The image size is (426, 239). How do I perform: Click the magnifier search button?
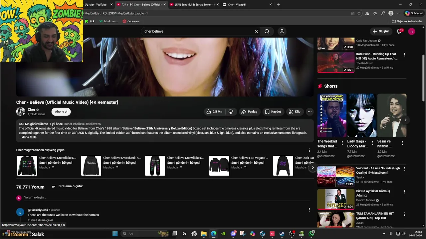click(x=267, y=31)
